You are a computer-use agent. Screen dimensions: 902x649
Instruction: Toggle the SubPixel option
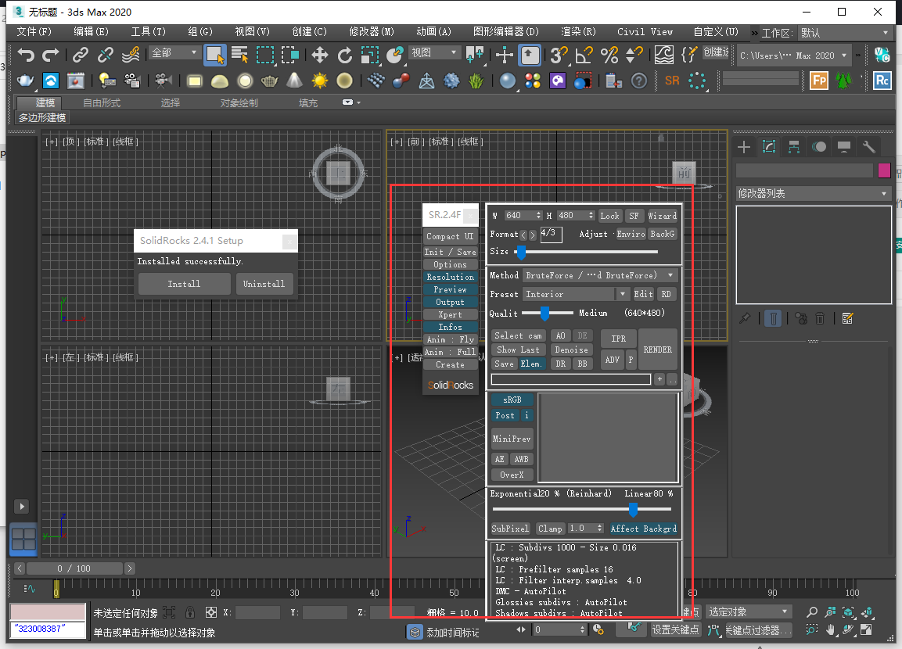[510, 529]
